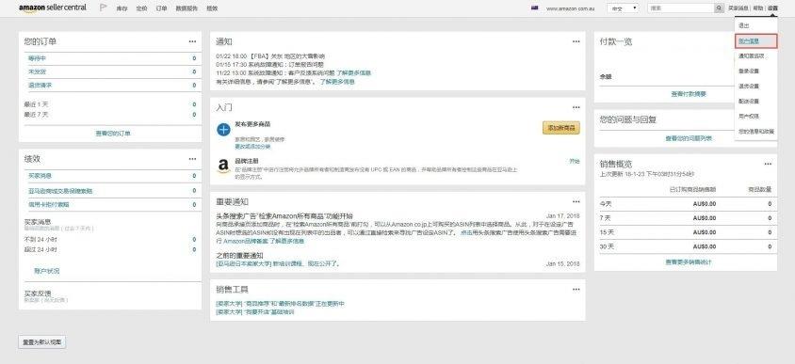Open the 库存 menu
Viewport: 795px width, 364px height.
[x=122, y=8]
